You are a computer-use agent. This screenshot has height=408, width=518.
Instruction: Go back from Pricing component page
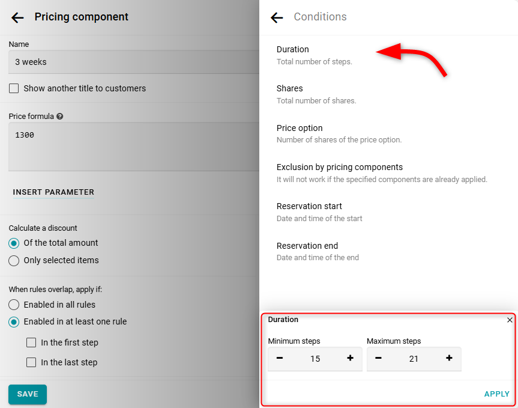pos(17,17)
